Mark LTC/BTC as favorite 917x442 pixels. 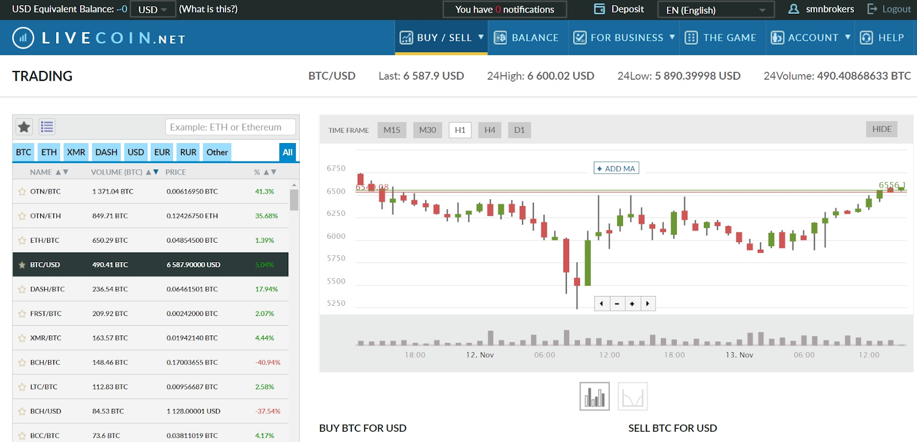22,387
